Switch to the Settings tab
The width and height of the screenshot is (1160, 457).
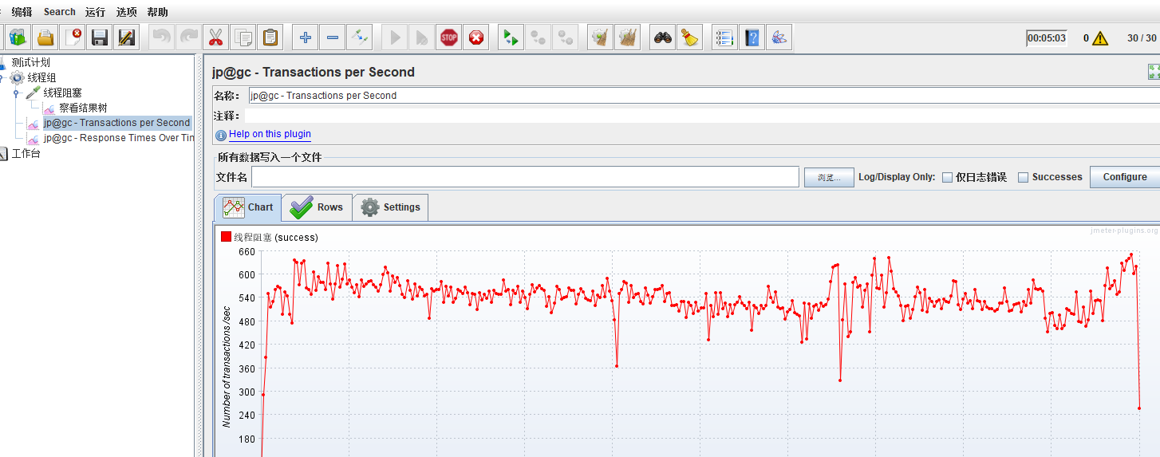pyautogui.click(x=390, y=207)
